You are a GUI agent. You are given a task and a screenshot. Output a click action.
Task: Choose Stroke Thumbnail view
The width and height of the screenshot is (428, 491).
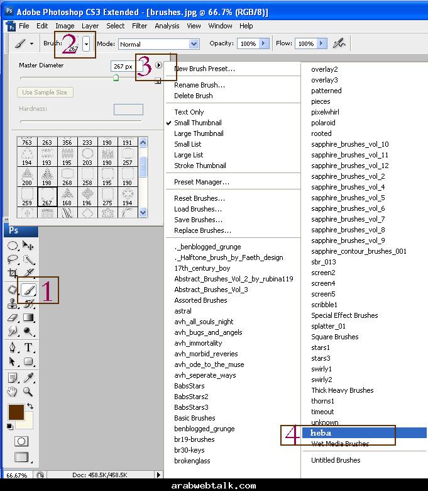[x=200, y=166]
